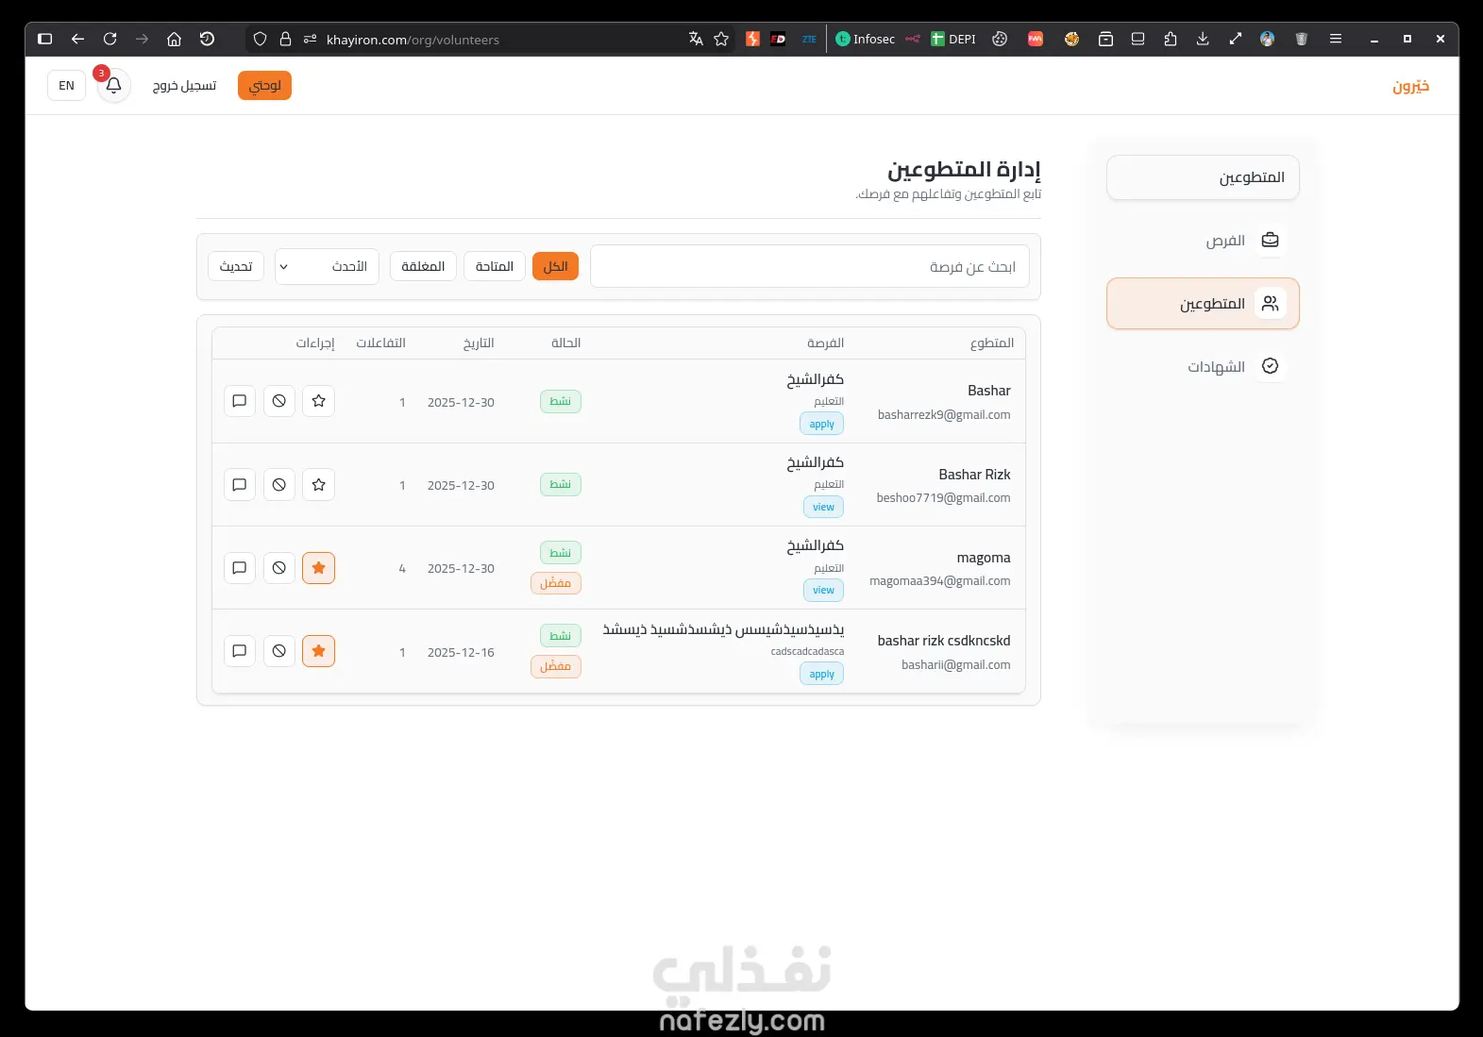Screen dimensions: 1483x1037
Task: Reload the current page
Action: pyautogui.click(x=110, y=39)
